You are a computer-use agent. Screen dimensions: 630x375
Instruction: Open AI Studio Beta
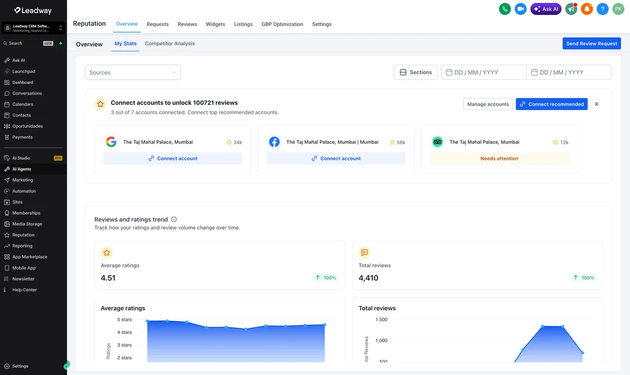(33, 158)
